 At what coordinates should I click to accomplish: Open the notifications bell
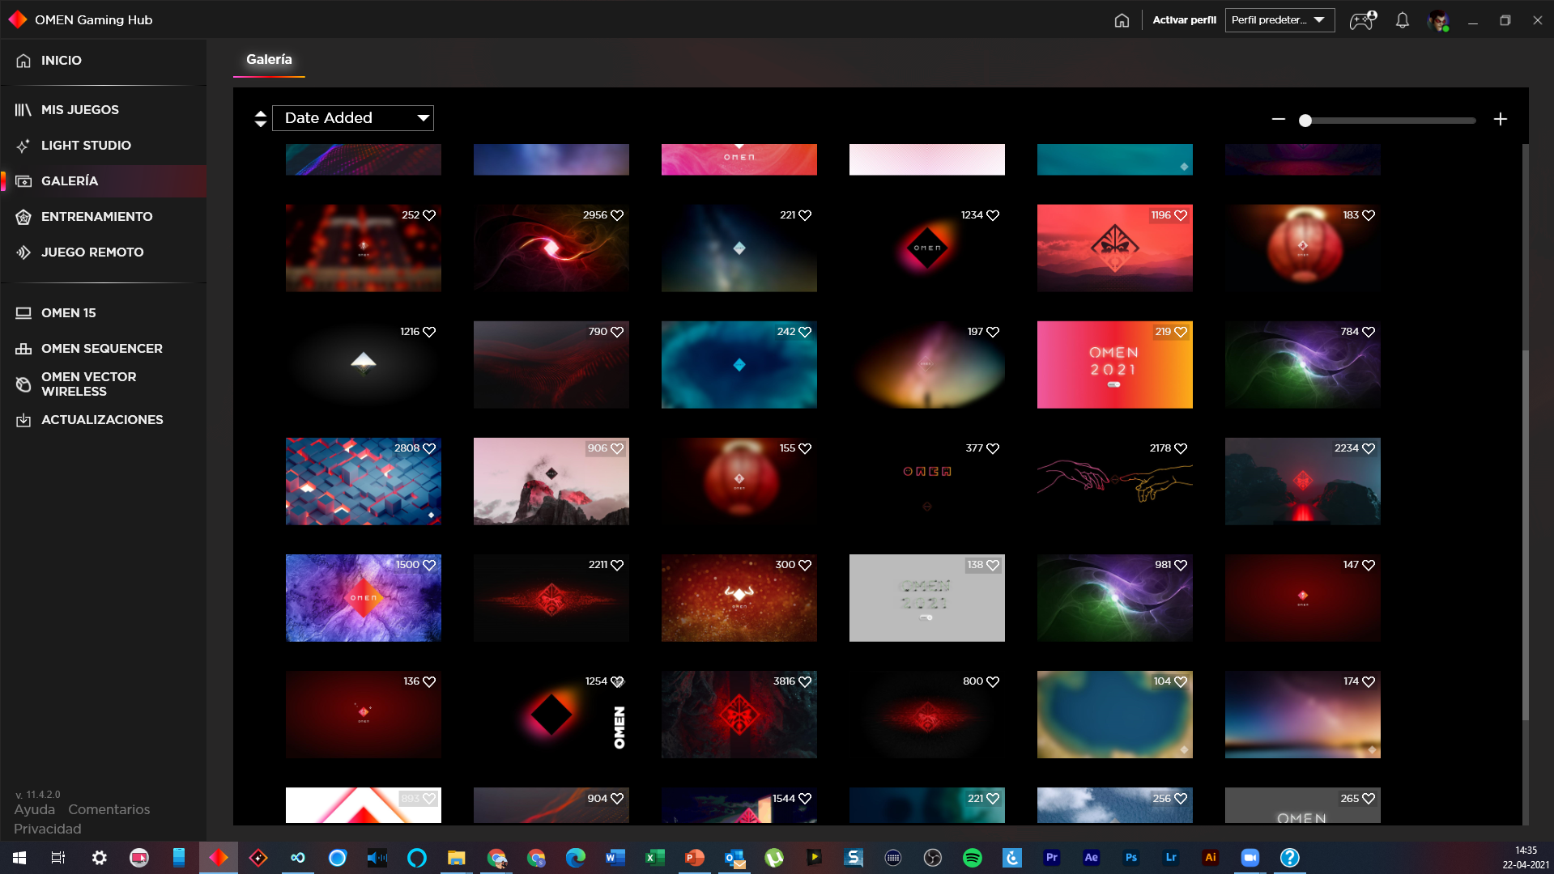coord(1402,20)
